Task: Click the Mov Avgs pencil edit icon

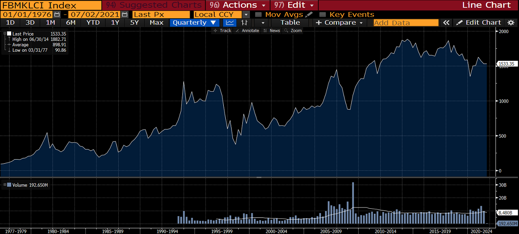Action: (x=309, y=14)
